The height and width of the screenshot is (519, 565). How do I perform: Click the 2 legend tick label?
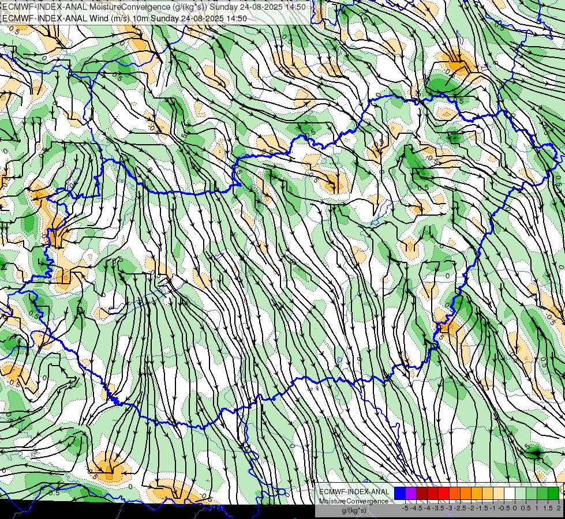coord(559,508)
